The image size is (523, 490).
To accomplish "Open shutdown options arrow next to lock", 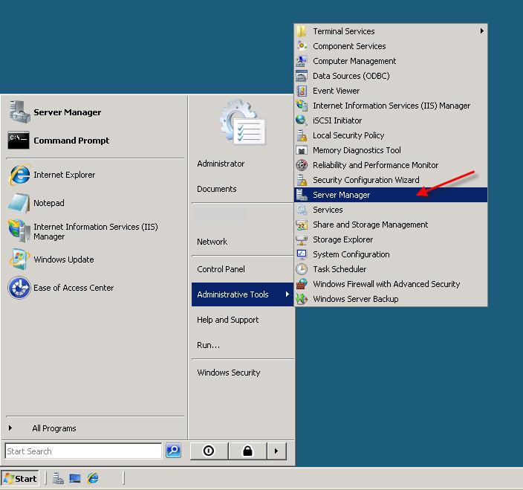I will coord(276,451).
